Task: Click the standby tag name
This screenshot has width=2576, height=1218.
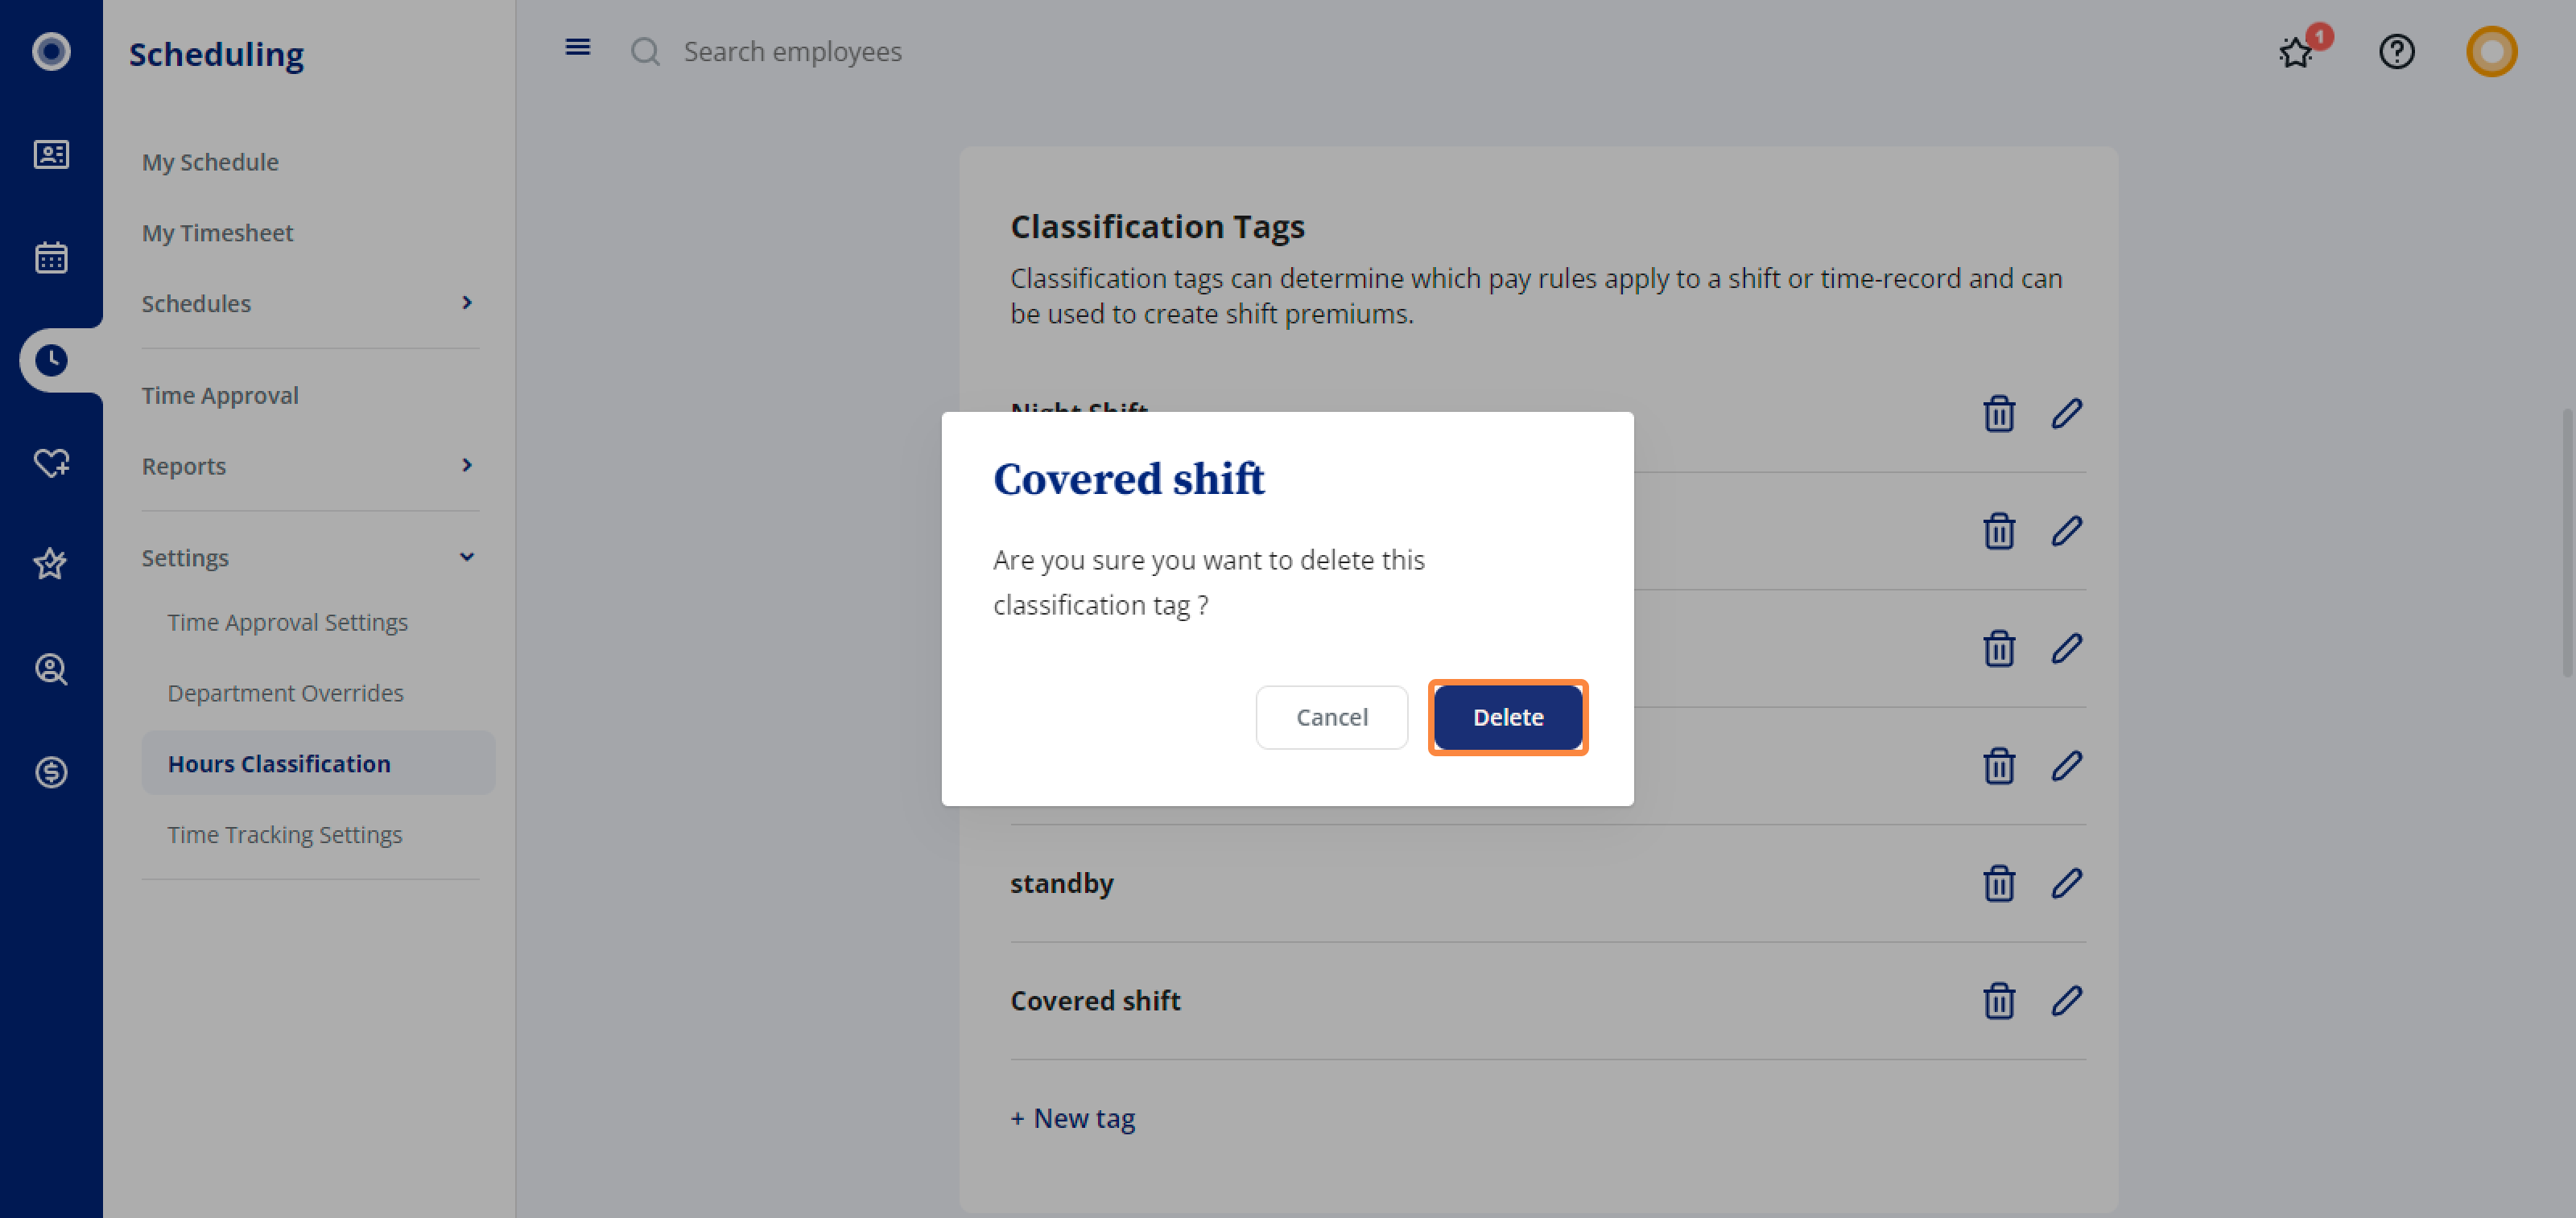Action: pos(1061,883)
